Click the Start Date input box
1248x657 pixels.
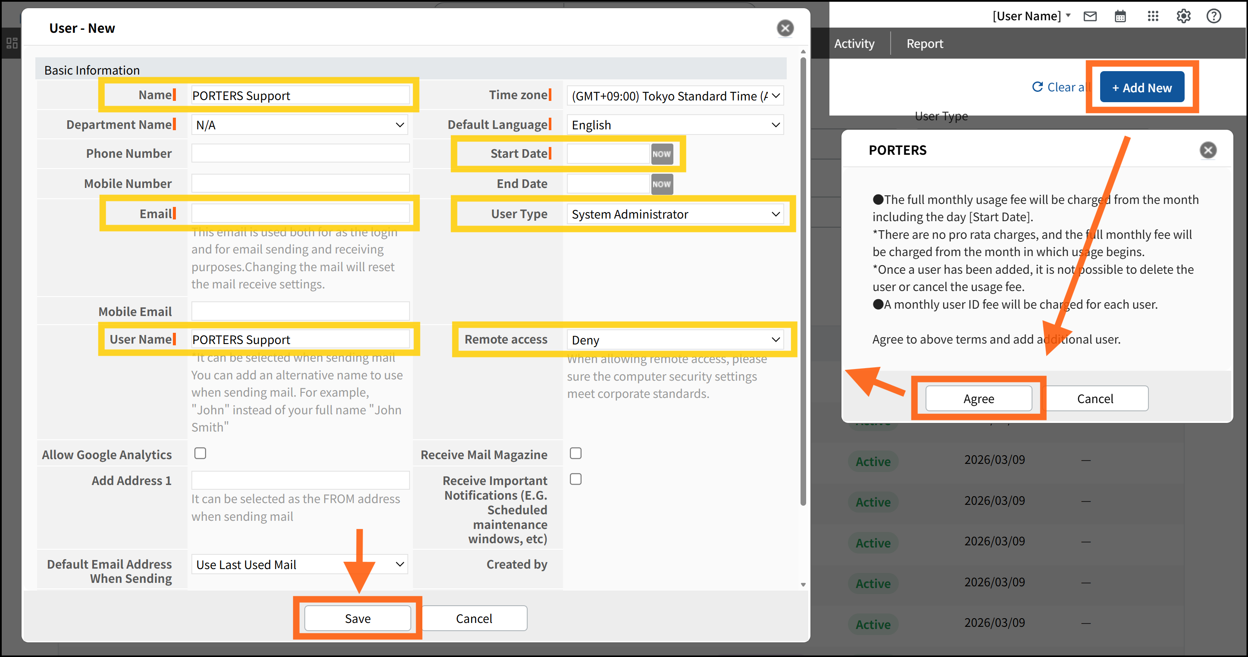click(x=609, y=154)
